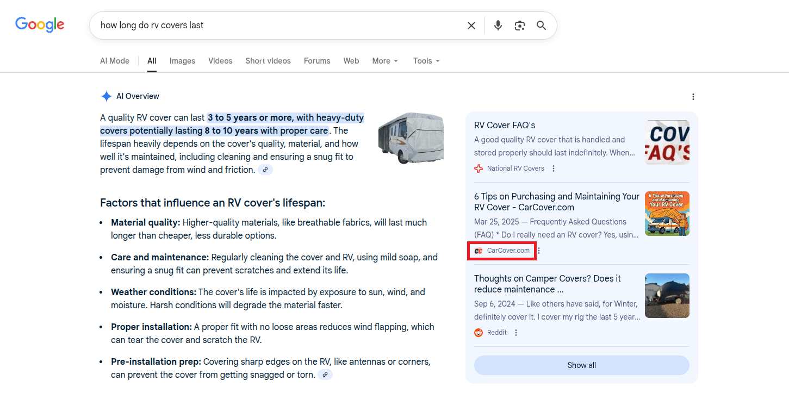Open the link chip after the AI summary

click(x=265, y=170)
